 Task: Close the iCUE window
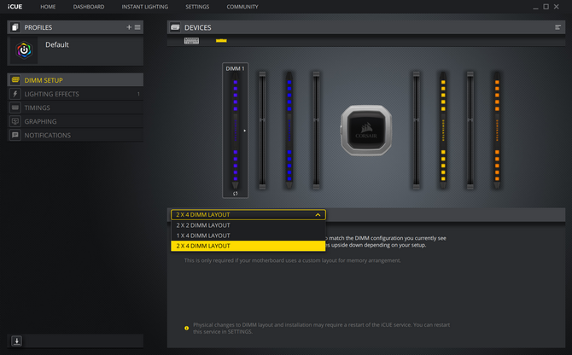tap(557, 7)
